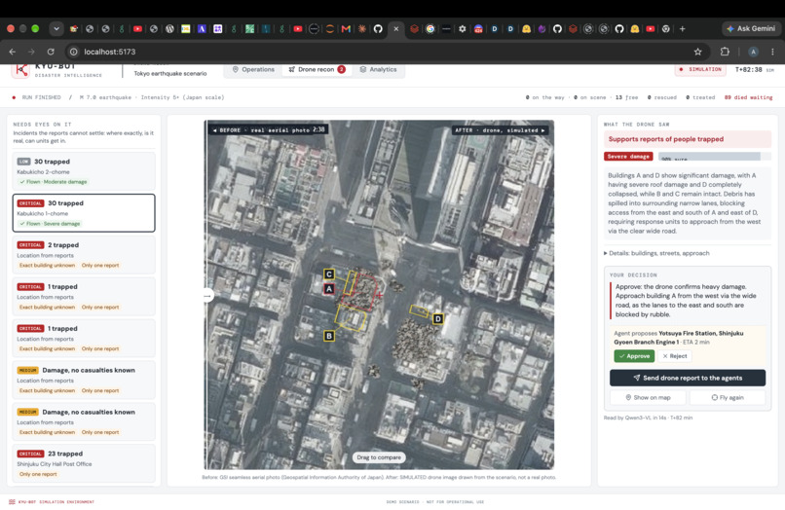The image size is (785, 510).
Task: Click the T+82:38 simulation clock
Action: (x=748, y=69)
